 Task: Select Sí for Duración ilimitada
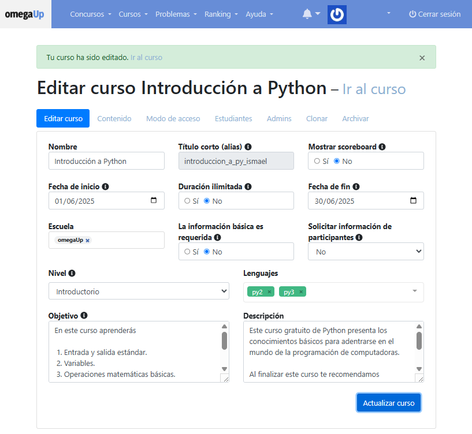click(x=187, y=201)
